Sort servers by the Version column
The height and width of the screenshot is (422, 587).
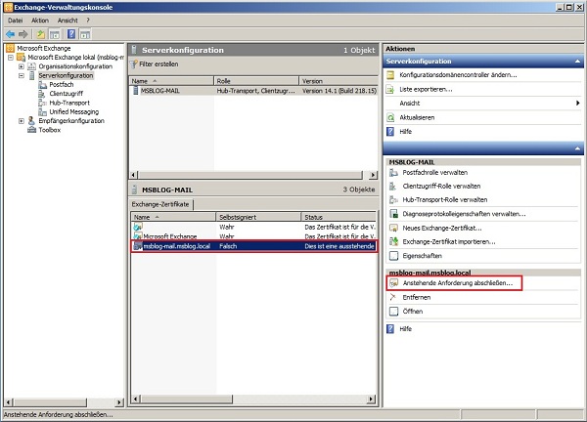point(339,81)
